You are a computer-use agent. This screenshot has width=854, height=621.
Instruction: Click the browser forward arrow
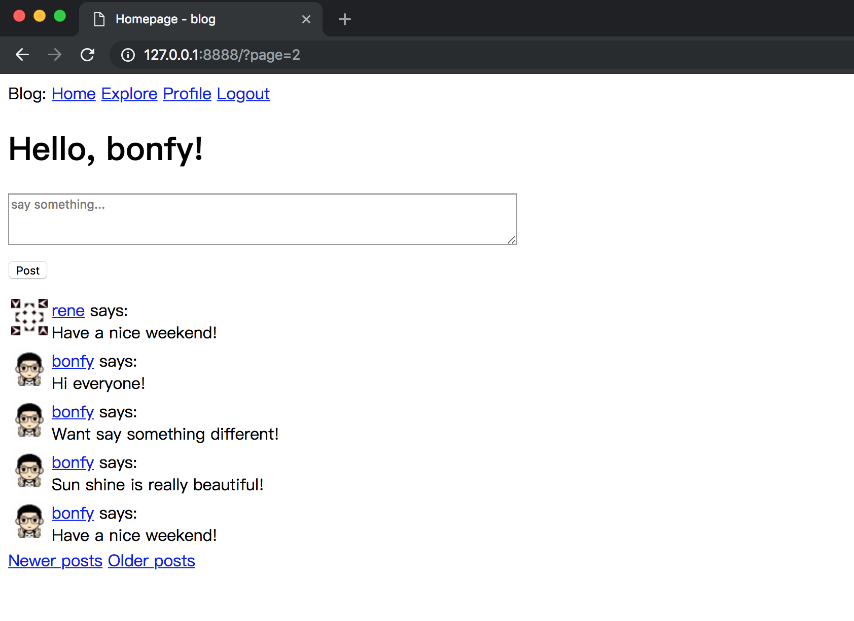[x=55, y=55]
